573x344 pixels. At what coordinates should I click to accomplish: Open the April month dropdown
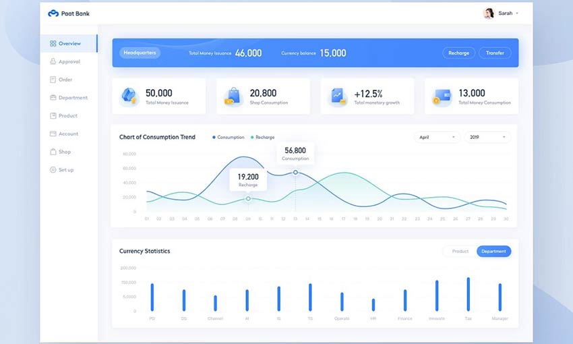click(437, 137)
